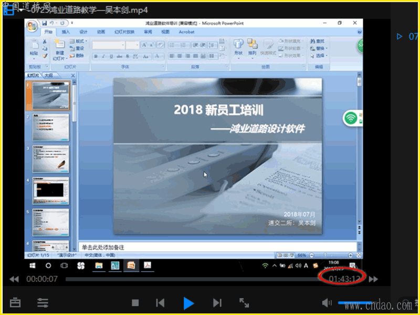
Task: Open the Adobe Acrobat taskbar icon
Action: pos(148,266)
